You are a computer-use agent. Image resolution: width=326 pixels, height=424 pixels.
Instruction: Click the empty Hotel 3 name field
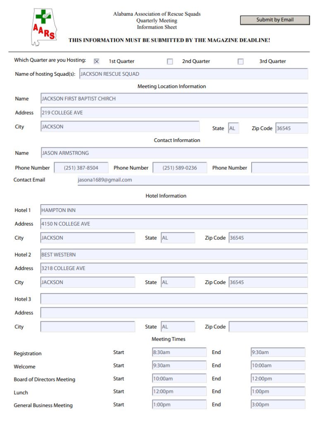pos(174,299)
